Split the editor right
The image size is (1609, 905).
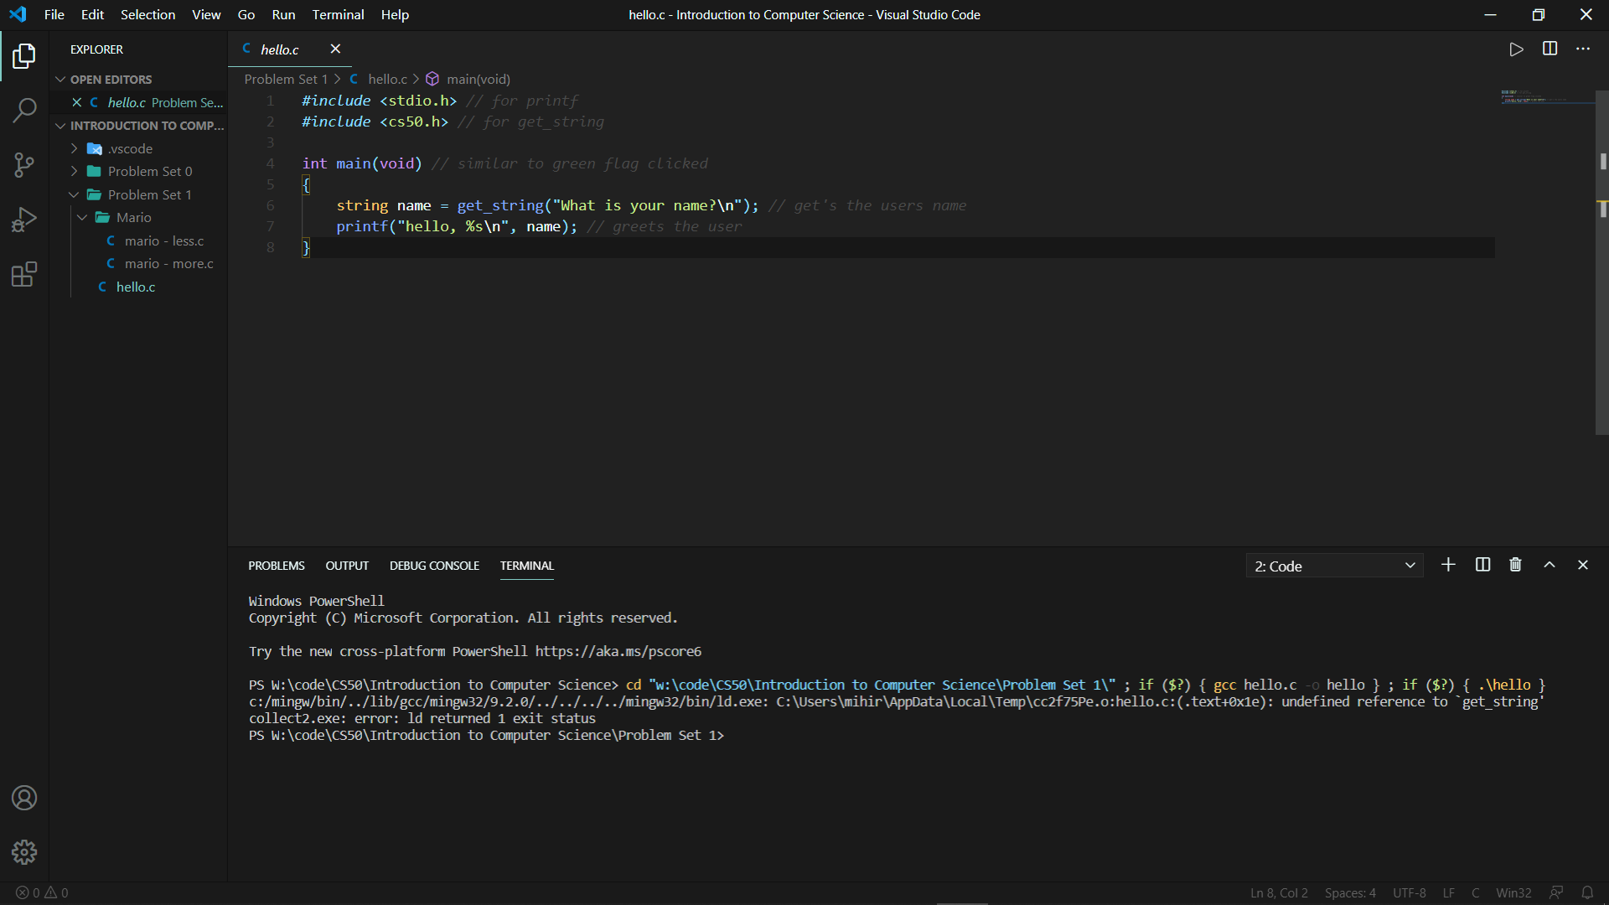[x=1550, y=49]
